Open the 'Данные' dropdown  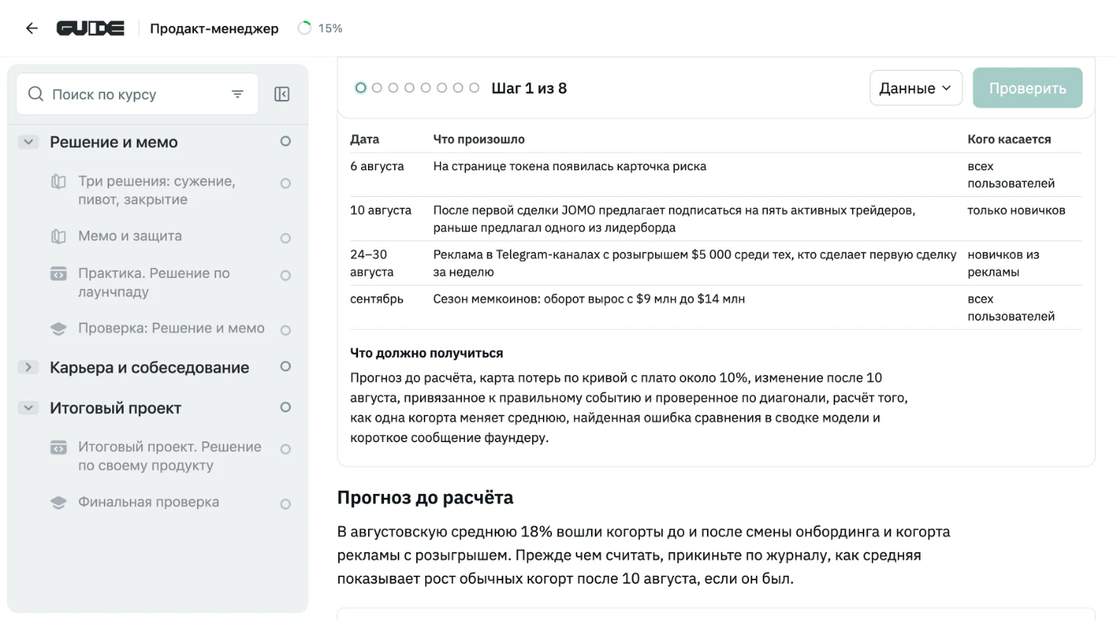(916, 88)
